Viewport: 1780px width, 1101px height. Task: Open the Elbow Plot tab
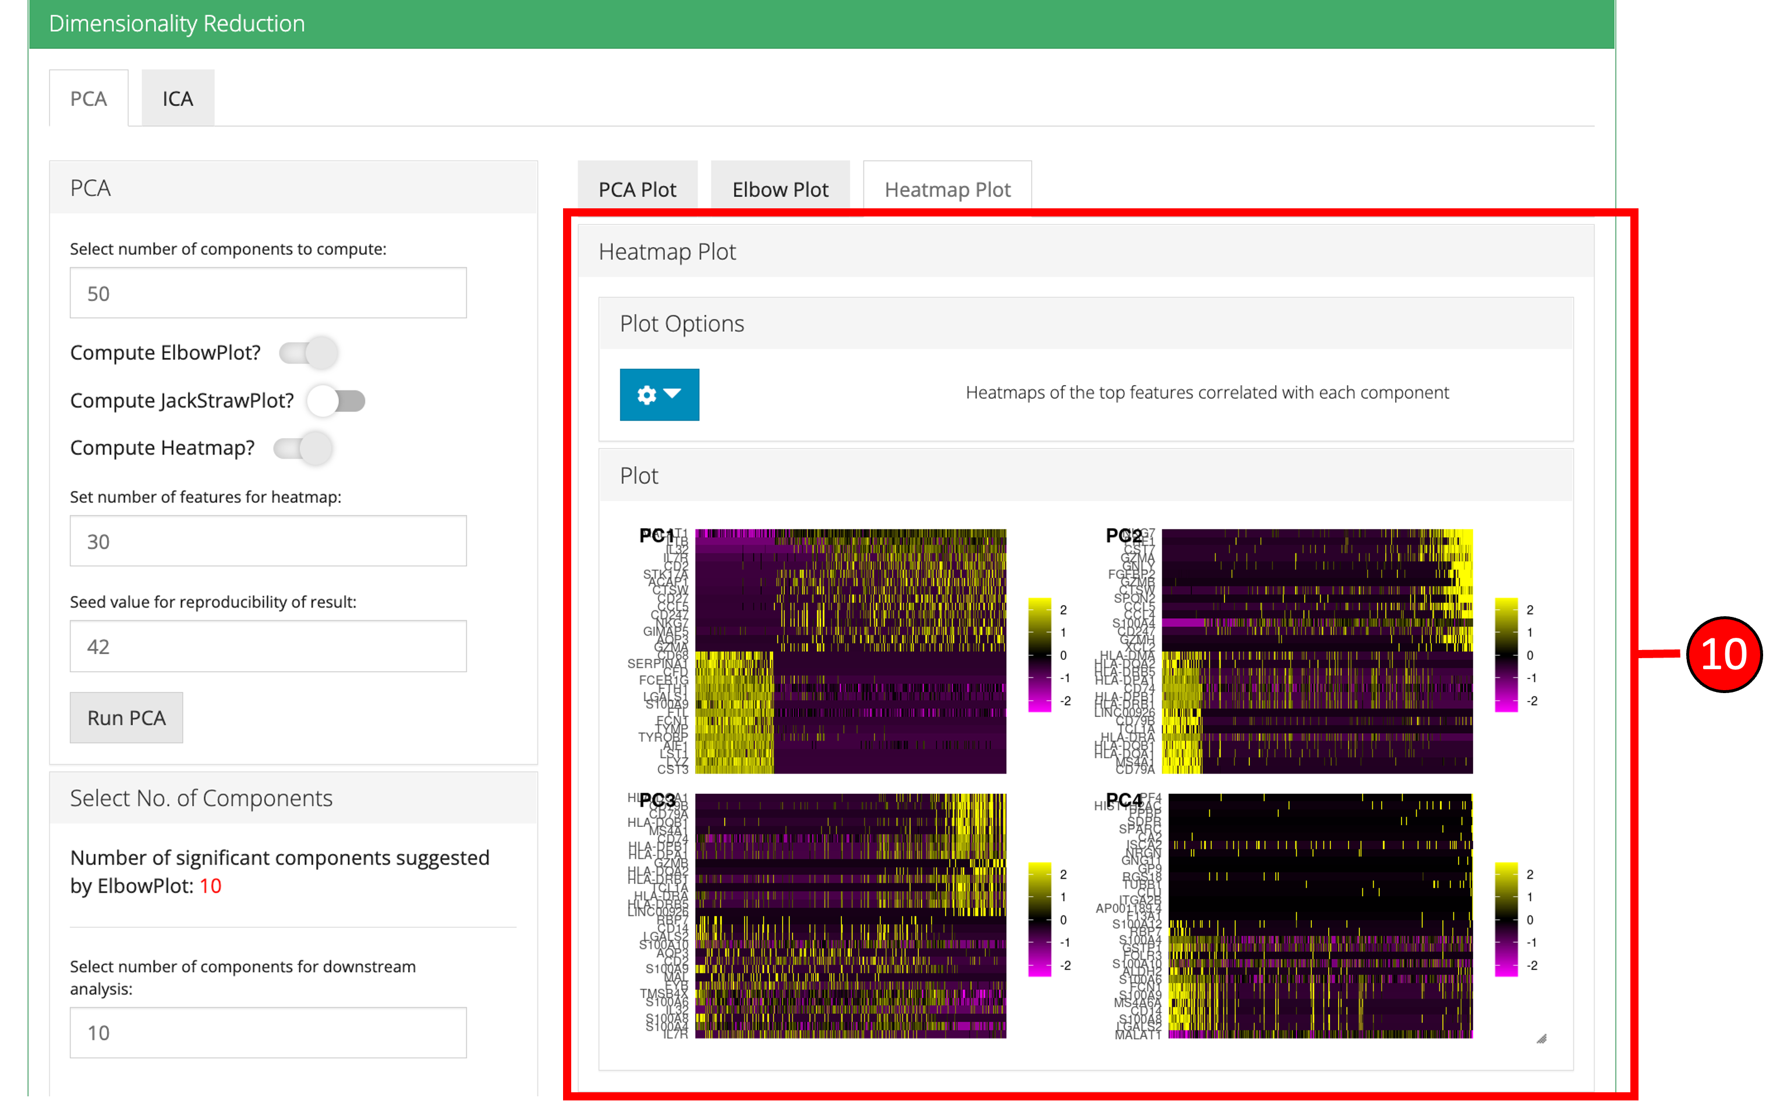780,189
